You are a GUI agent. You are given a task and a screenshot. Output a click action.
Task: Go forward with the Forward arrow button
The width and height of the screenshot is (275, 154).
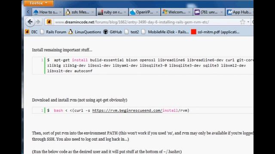[x=38, y=22]
